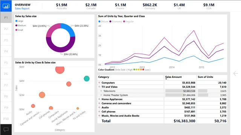The height and width of the screenshot is (135, 241).
Task: Go to page P6 tab
Action: pyautogui.click(x=6, y=74)
